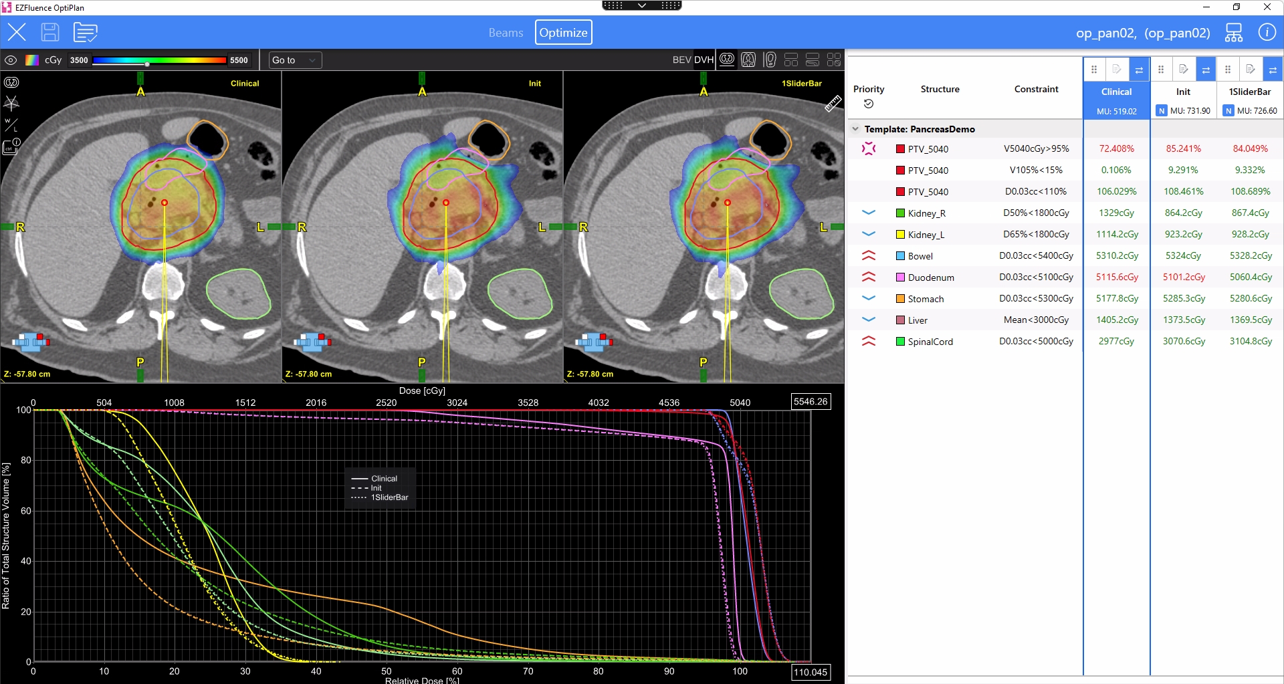
Task: Open priority chevron for Liver
Action: click(869, 320)
